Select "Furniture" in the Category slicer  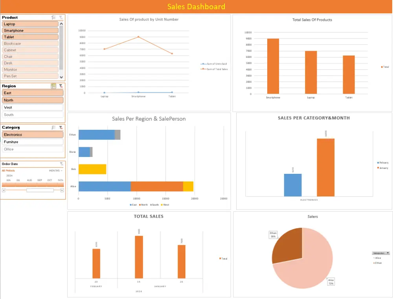[32, 142]
